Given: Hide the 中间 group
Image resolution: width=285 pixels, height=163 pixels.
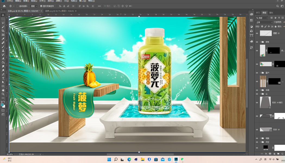Looking at the screenshot, I should (x=257, y=90).
